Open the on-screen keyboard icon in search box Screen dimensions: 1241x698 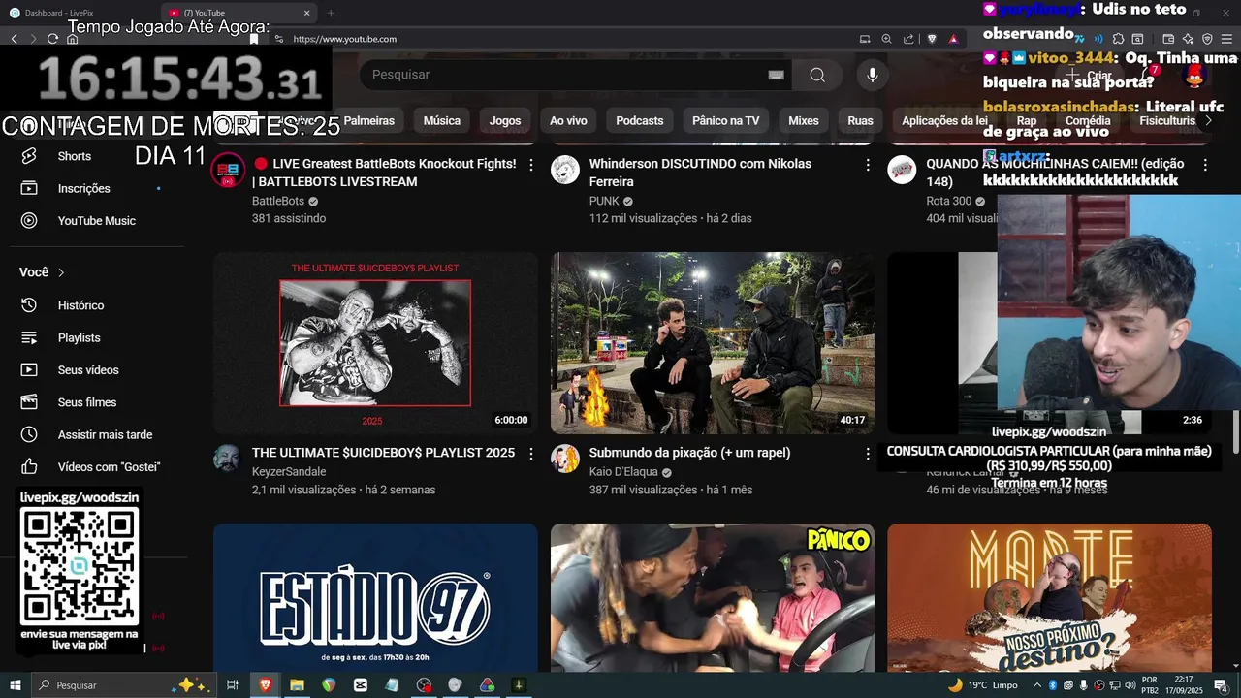776,75
